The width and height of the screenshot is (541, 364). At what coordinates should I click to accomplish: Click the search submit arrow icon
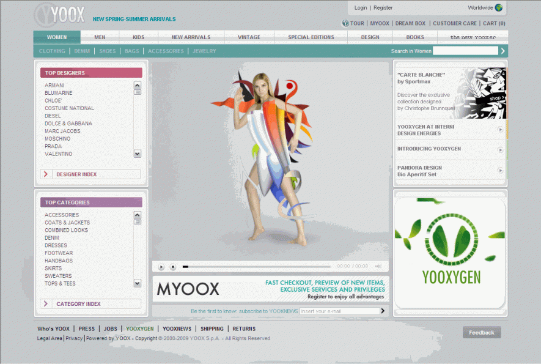click(503, 51)
